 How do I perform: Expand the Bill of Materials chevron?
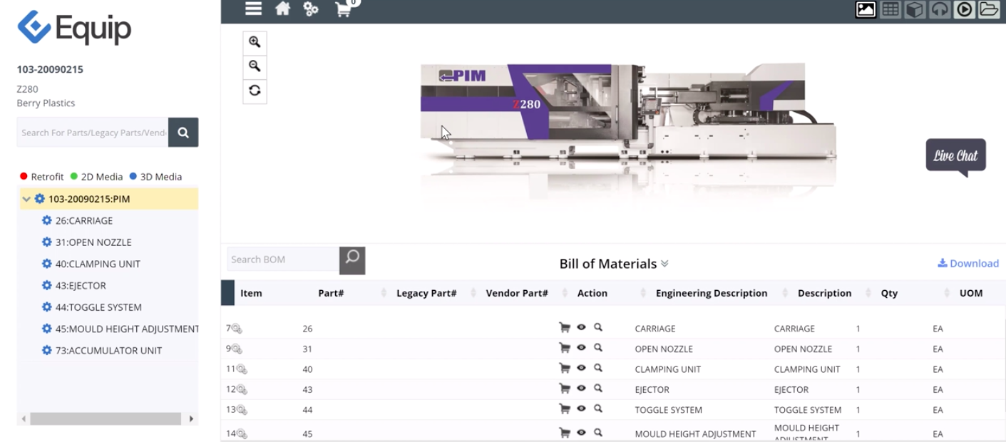coord(664,264)
